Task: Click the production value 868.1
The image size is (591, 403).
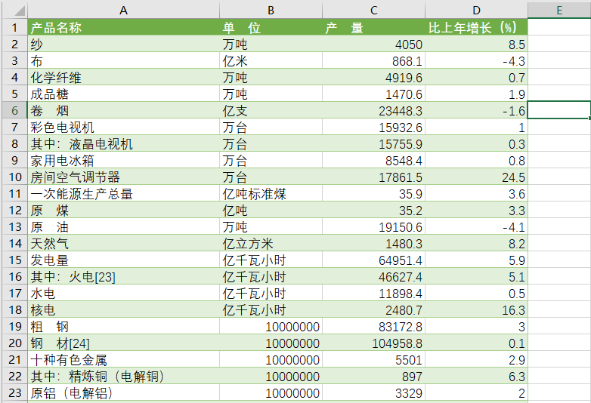Action: tap(374, 61)
